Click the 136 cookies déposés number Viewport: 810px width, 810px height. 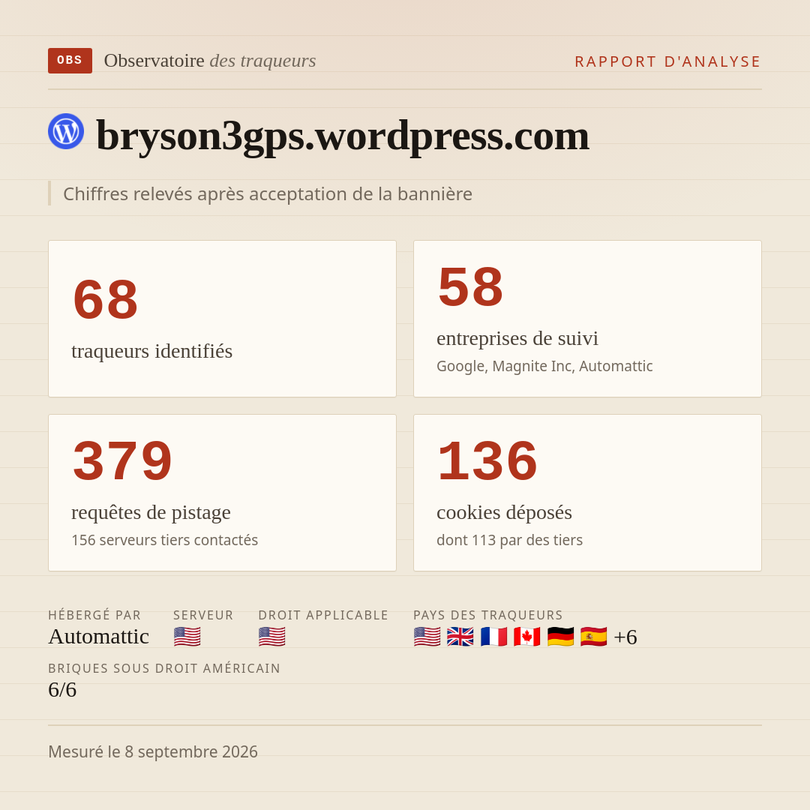[x=487, y=460]
